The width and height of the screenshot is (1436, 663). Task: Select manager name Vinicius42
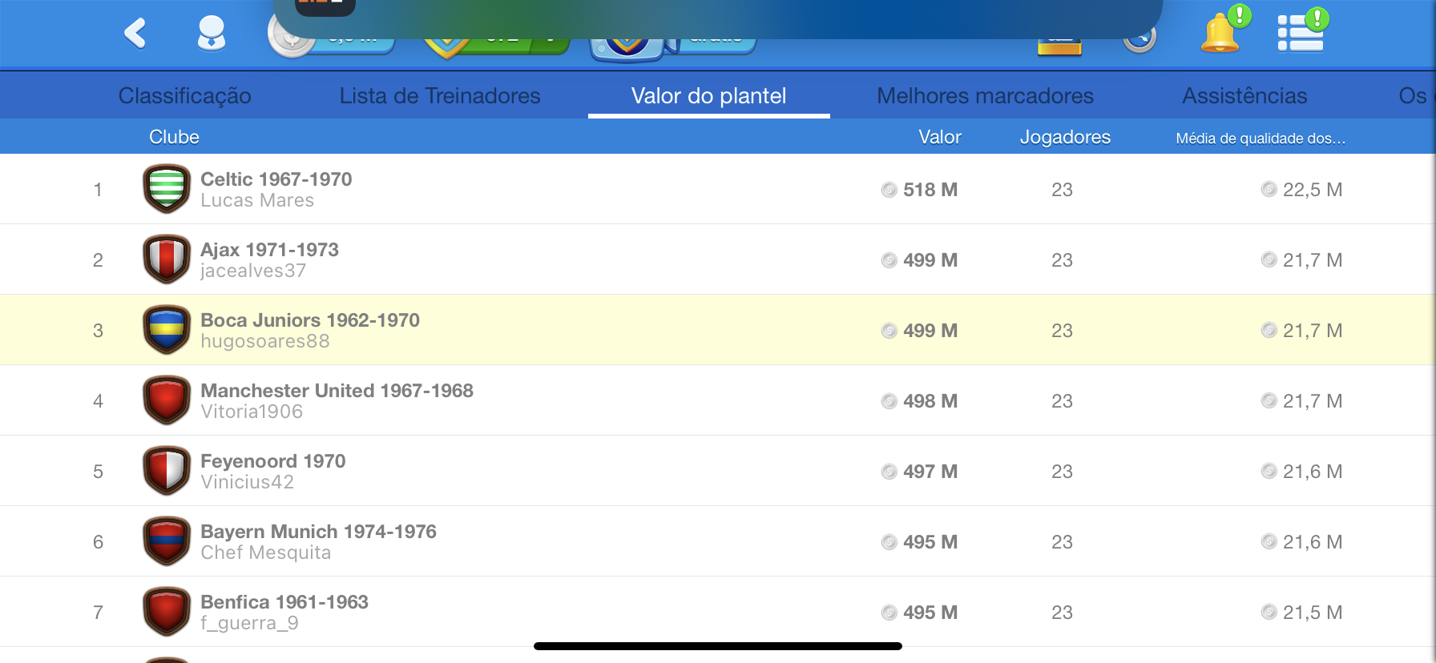click(247, 482)
